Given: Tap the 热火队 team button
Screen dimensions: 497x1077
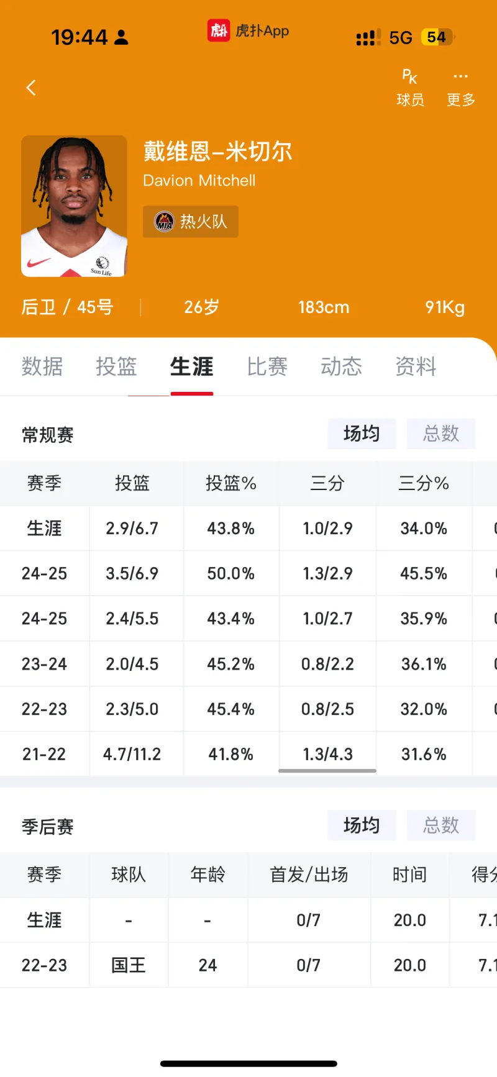Looking at the screenshot, I should [x=191, y=222].
